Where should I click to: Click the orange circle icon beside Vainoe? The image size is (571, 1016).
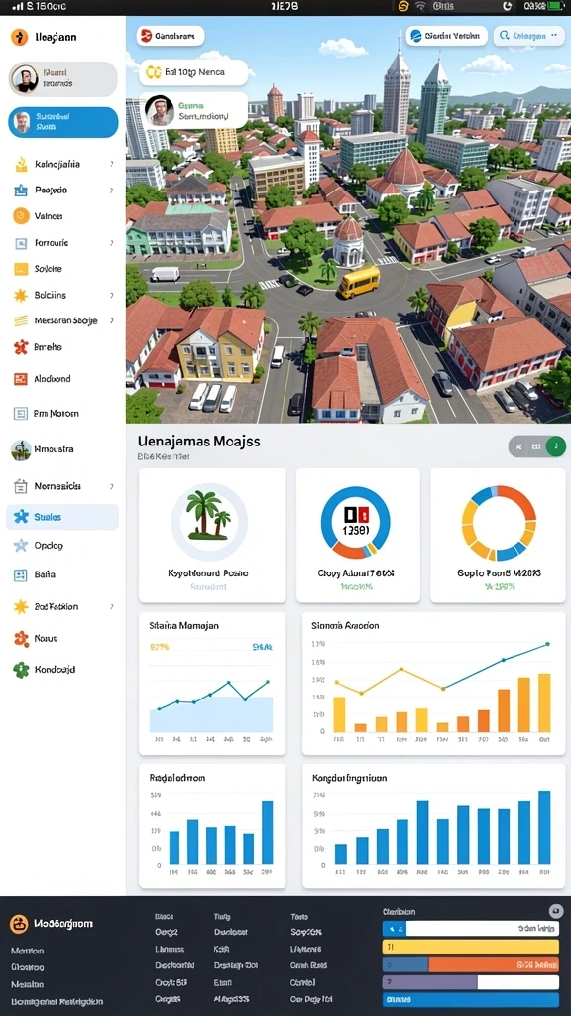pyautogui.click(x=21, y=216)
